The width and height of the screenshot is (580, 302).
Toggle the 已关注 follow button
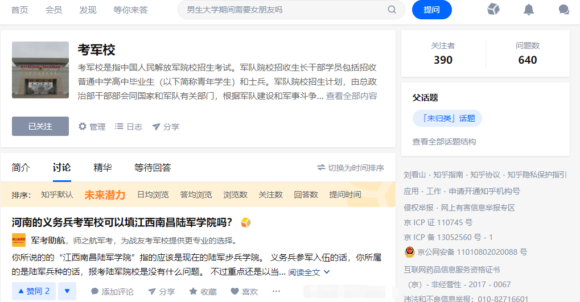tap(40, 126)
